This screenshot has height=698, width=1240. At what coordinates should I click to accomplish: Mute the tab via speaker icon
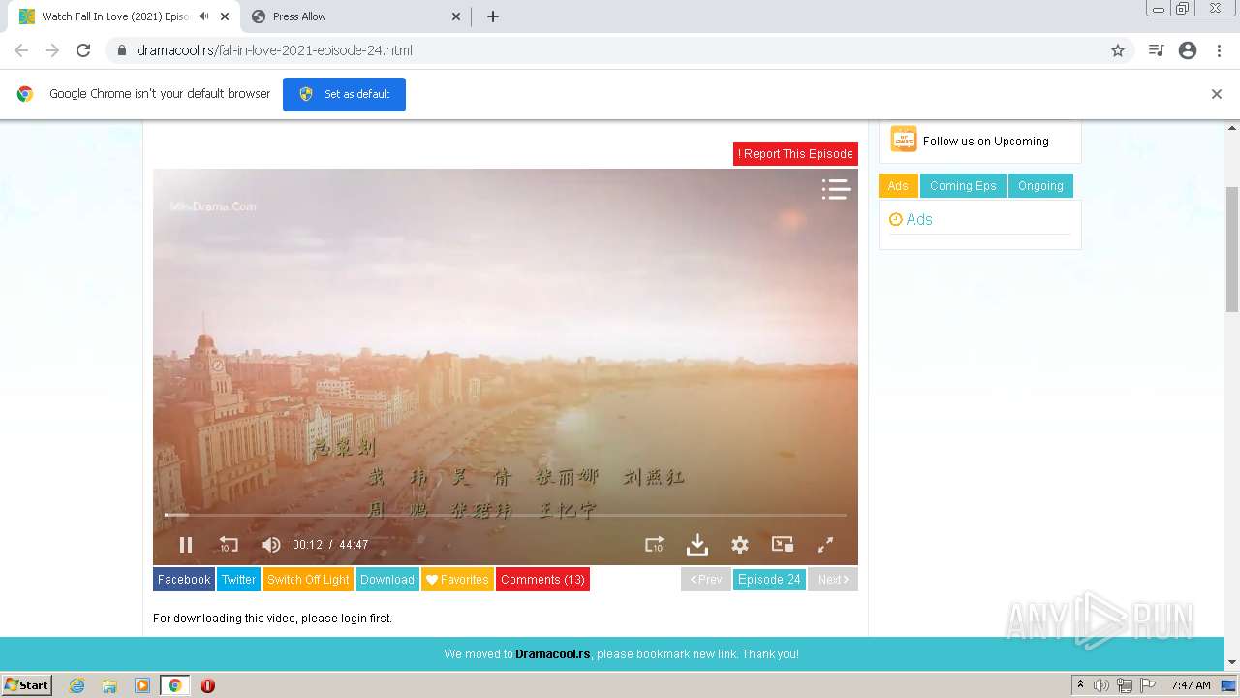[203, 16]
